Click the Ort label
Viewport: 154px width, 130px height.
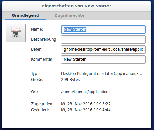[x=34, y=92]
